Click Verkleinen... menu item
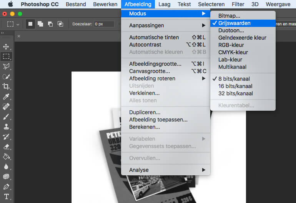 [166, 93]
